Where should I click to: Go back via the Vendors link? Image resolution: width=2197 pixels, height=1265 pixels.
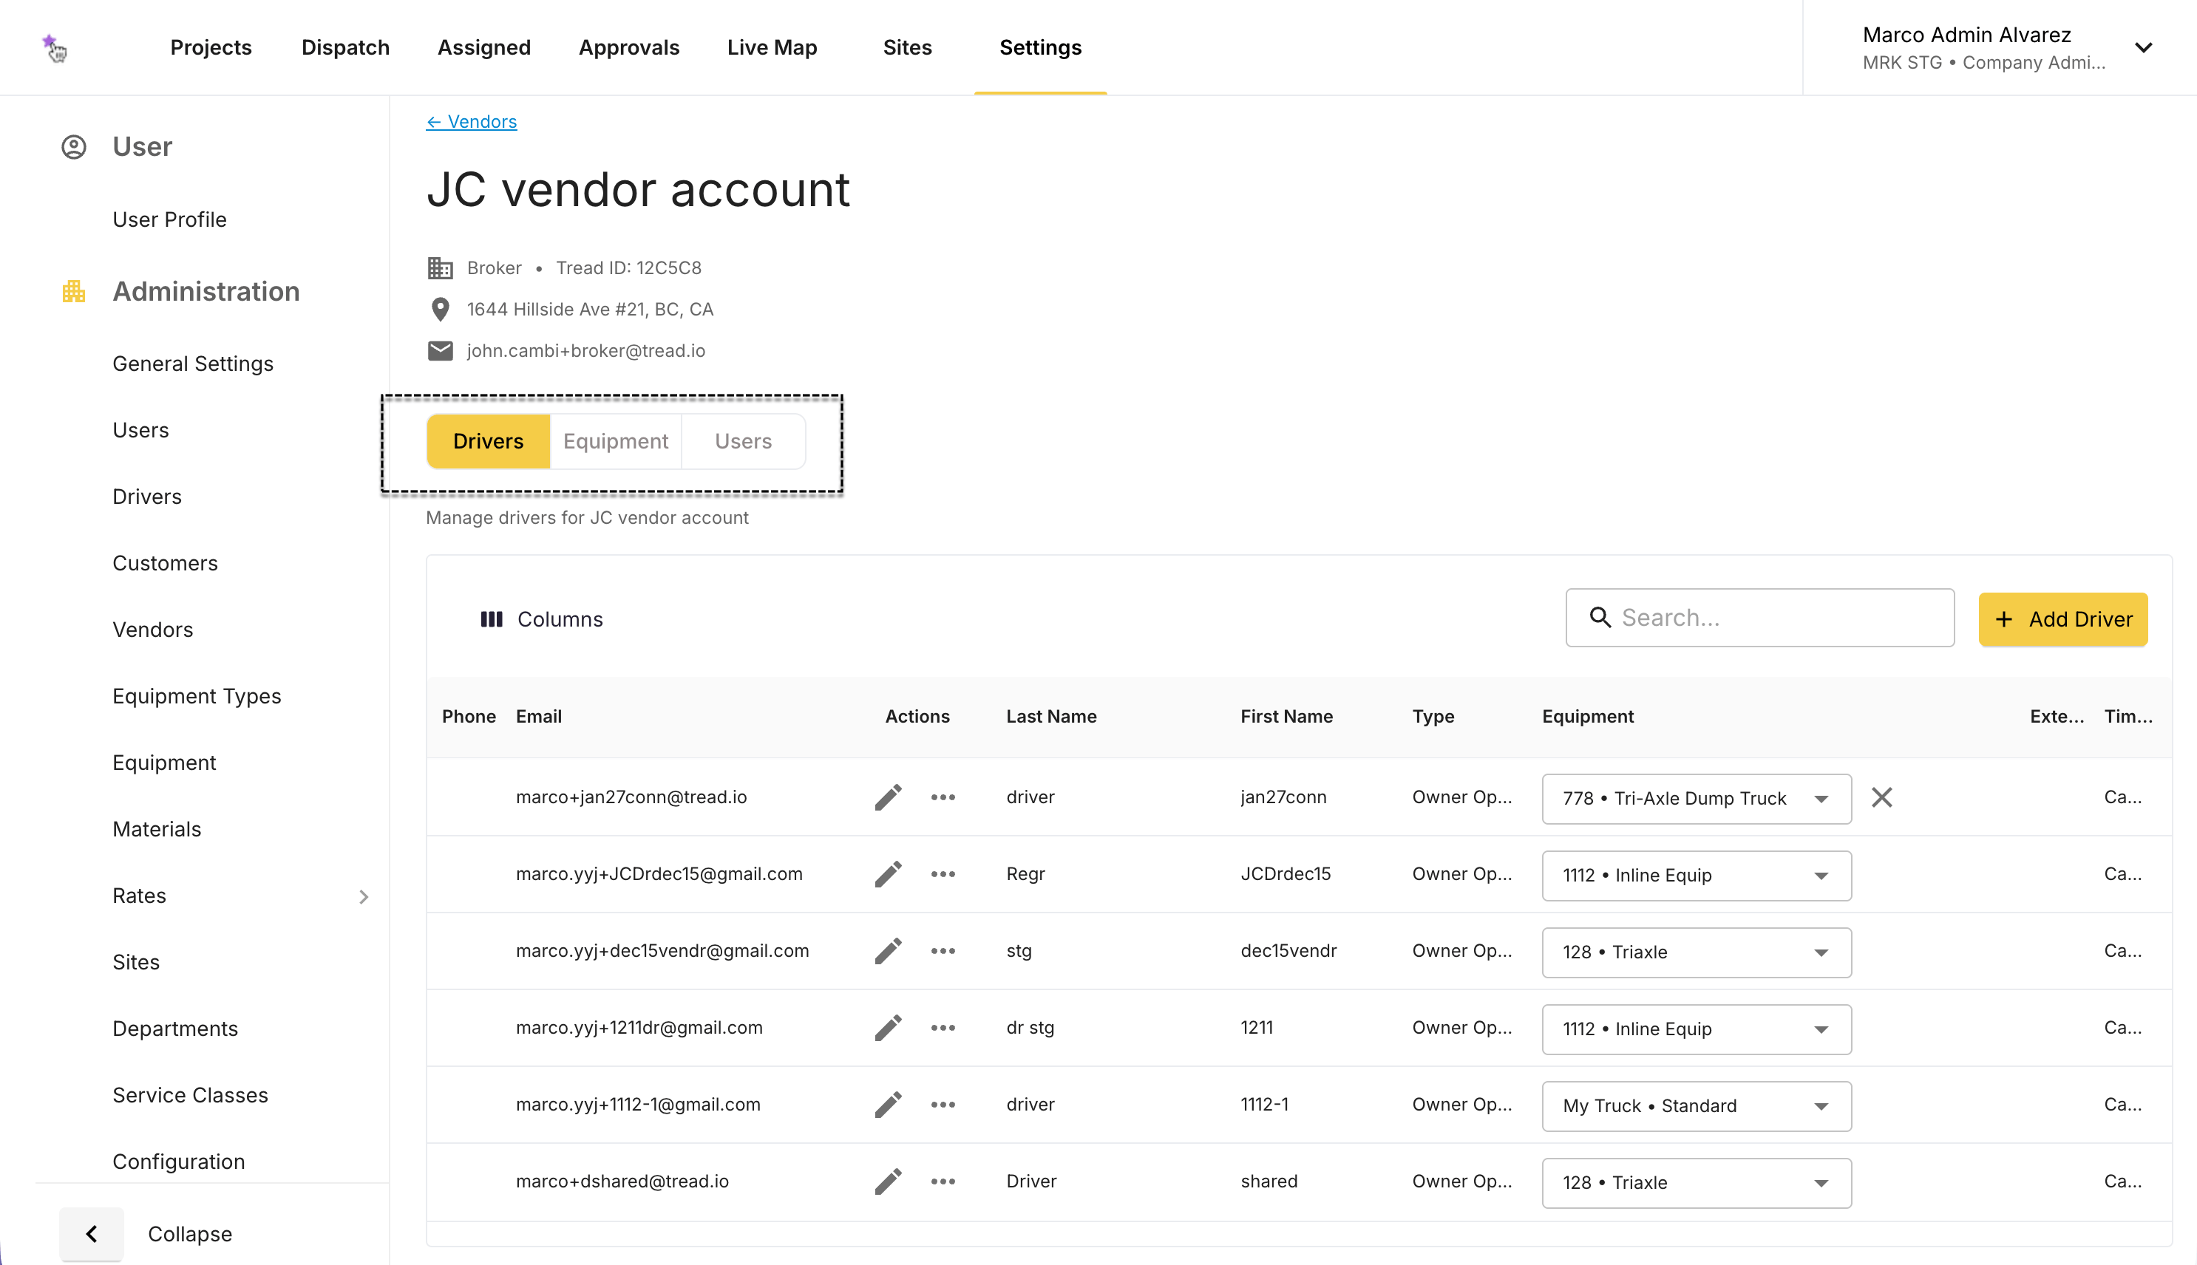click(472, 122)
